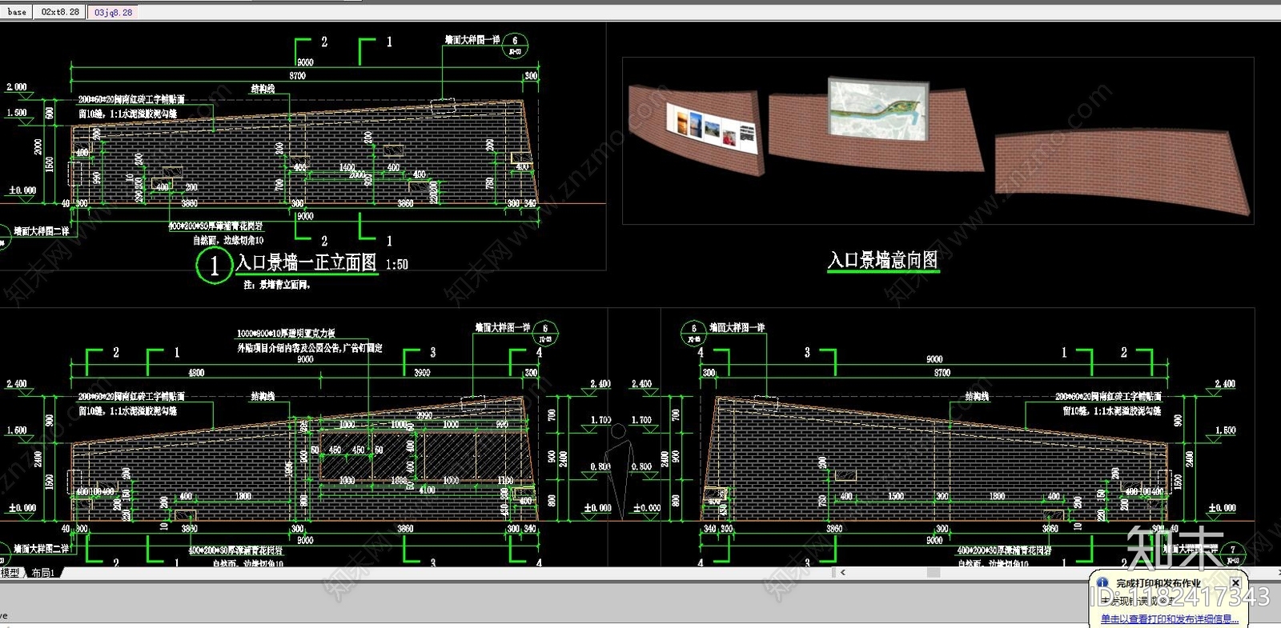This screenshot has width=1281, height=628.
Task: Select the 1000*900*10 acrylic board annotation
Action: tap(286, 333)
